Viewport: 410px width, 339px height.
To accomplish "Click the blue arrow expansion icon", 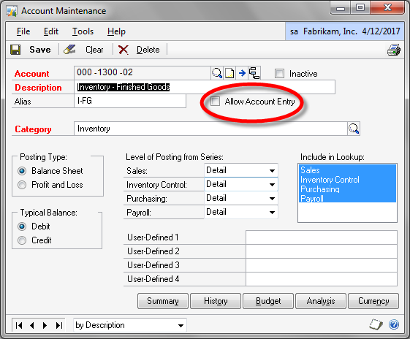I will tap(242, 73).
